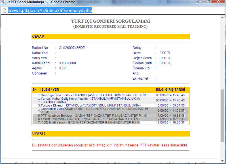Click the CEVAP section header

coord(111,37)
